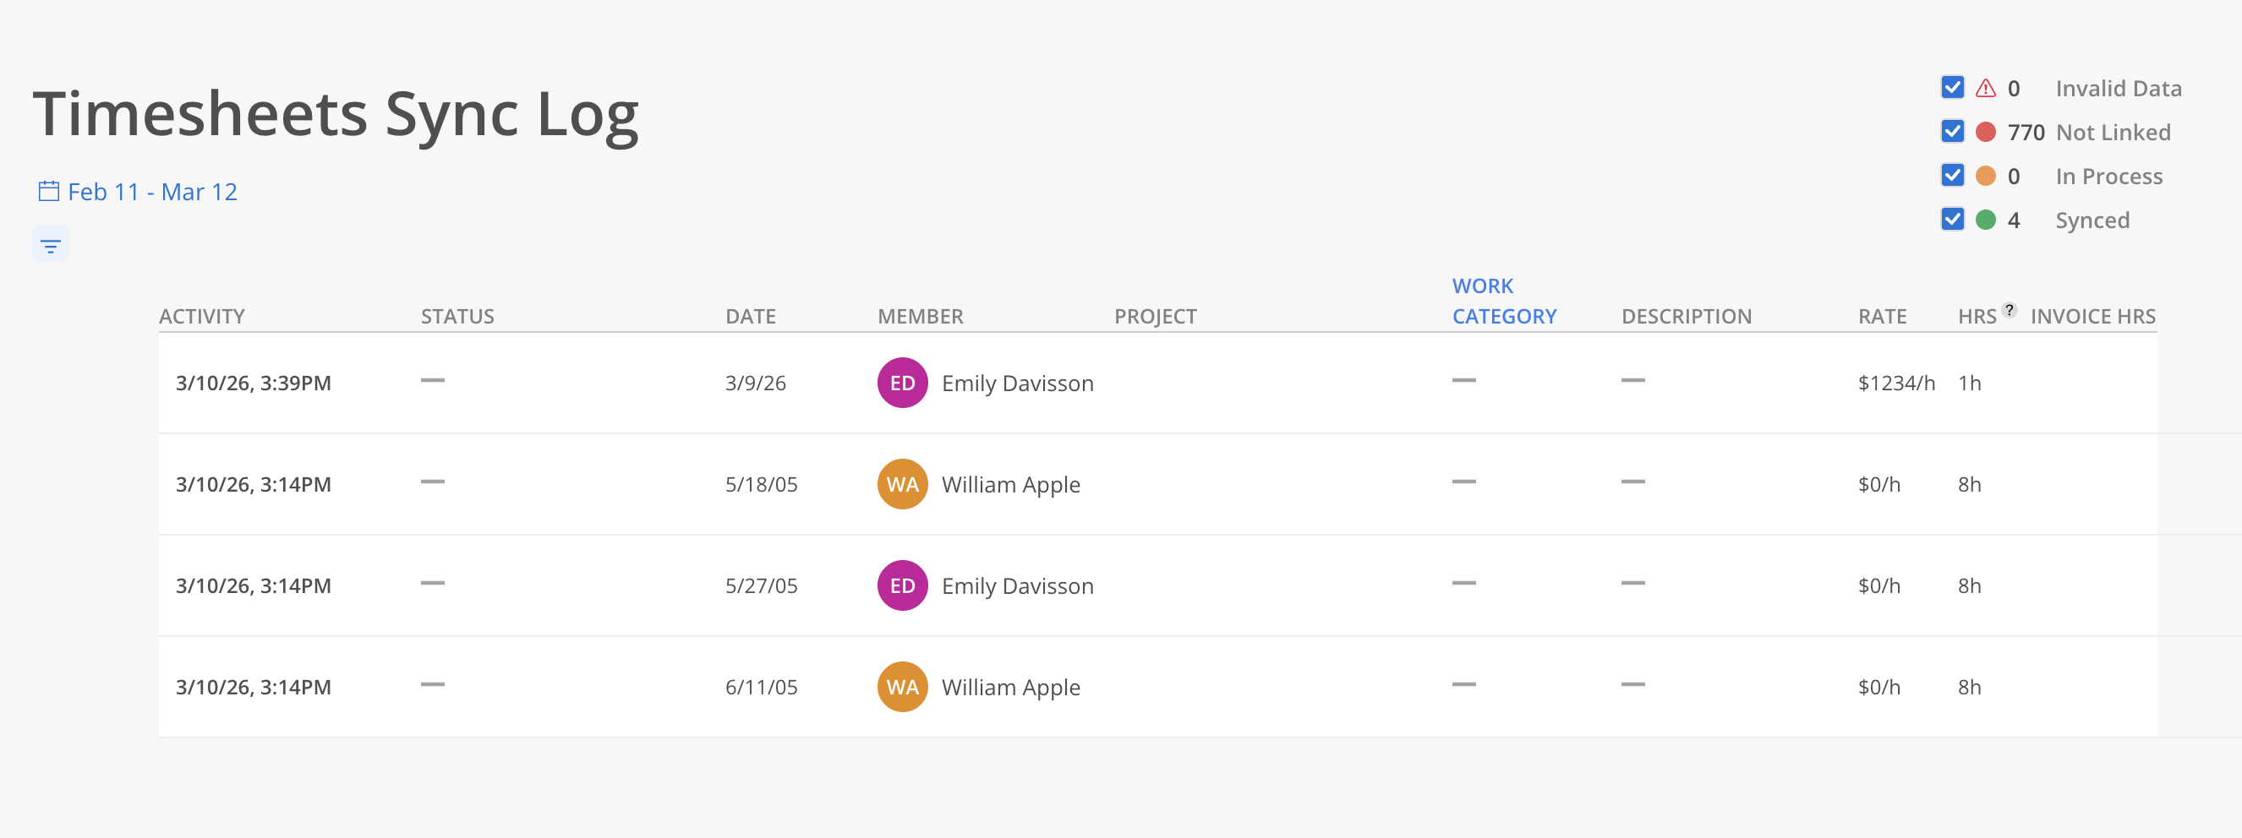The width and height of the screenshot is (2242, 838).
Task: Click the Activity column header
Action: [202, 317]
